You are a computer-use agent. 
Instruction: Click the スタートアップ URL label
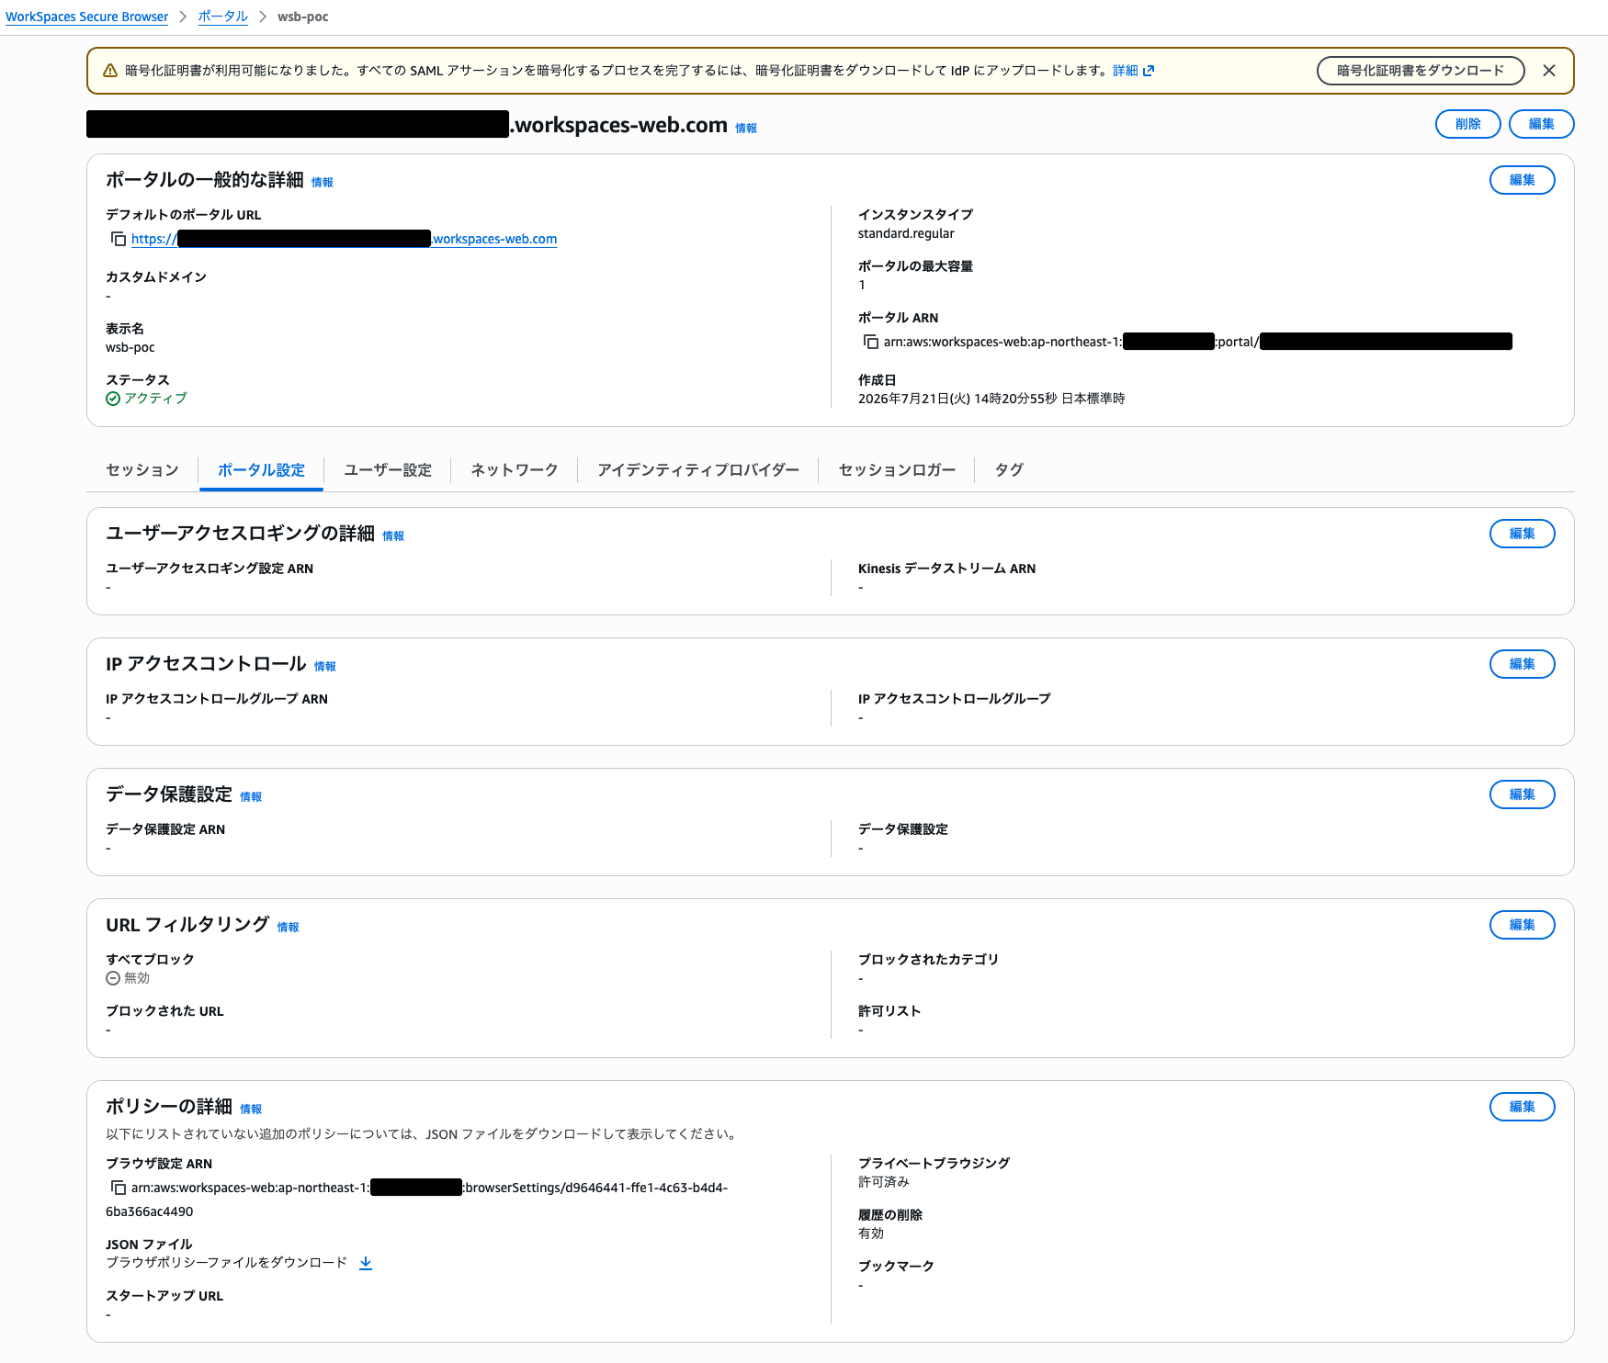pos(164,1296)
